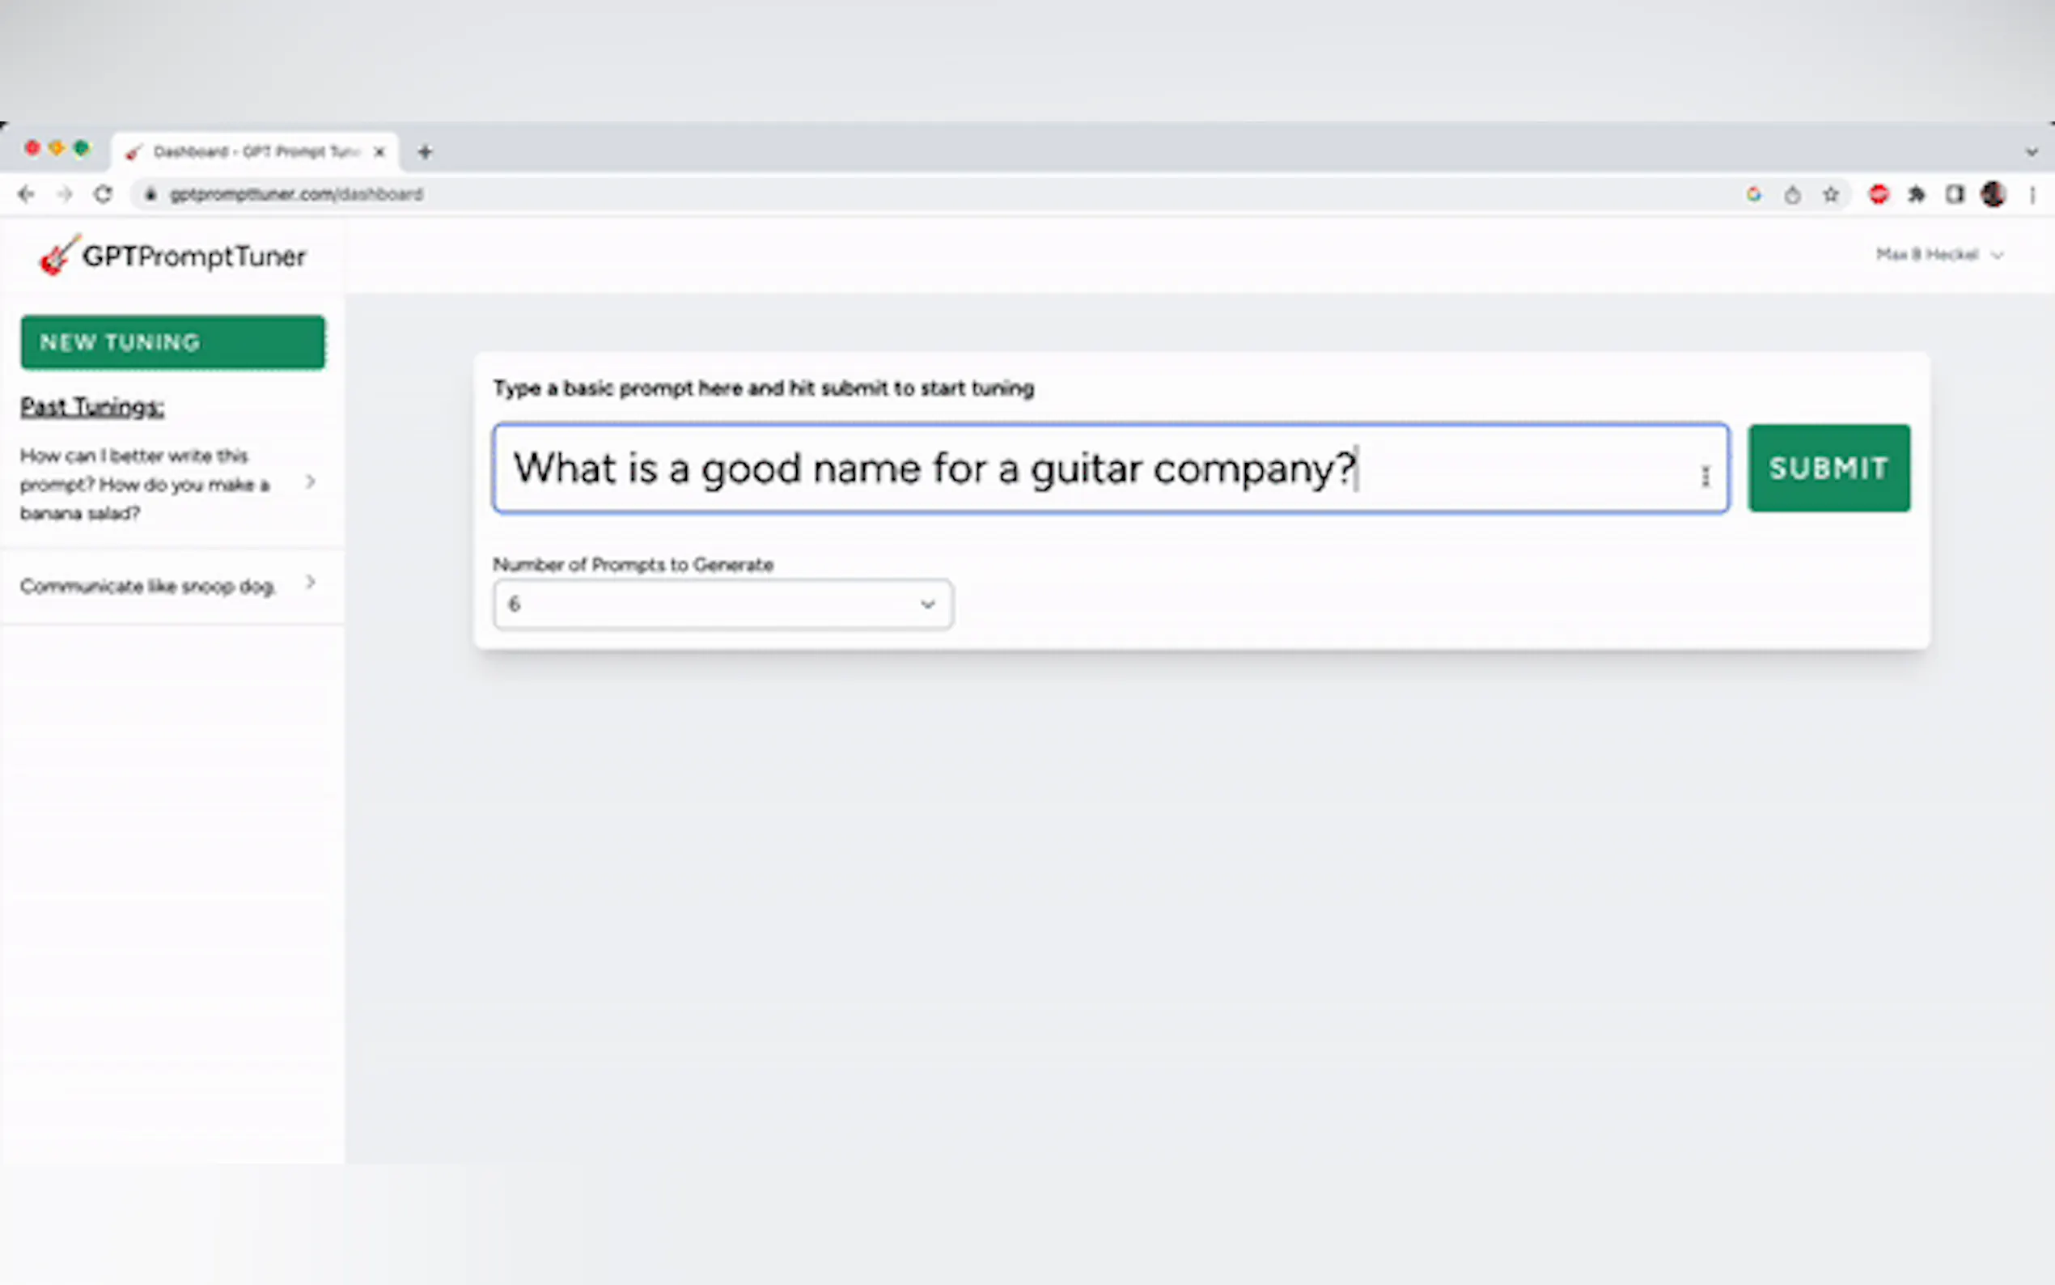
Task: Reload the dashboard page
Action: [103, 195]
